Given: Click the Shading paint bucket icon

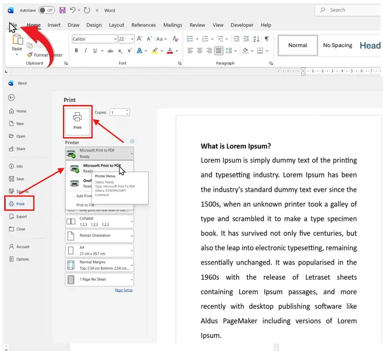Looking at the screenshot, I should tap(245, 50).
